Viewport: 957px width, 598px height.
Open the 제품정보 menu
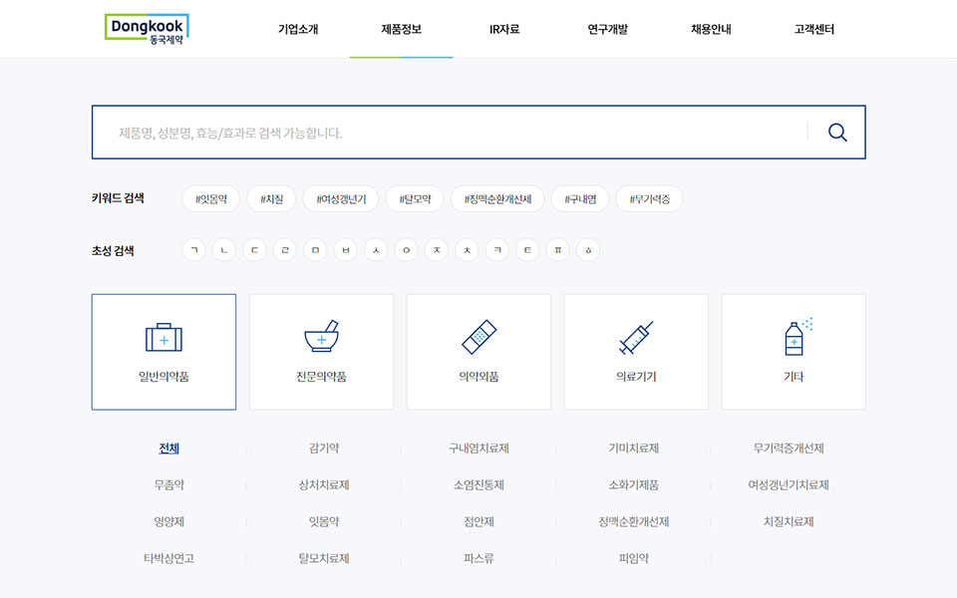click(401, 29)
